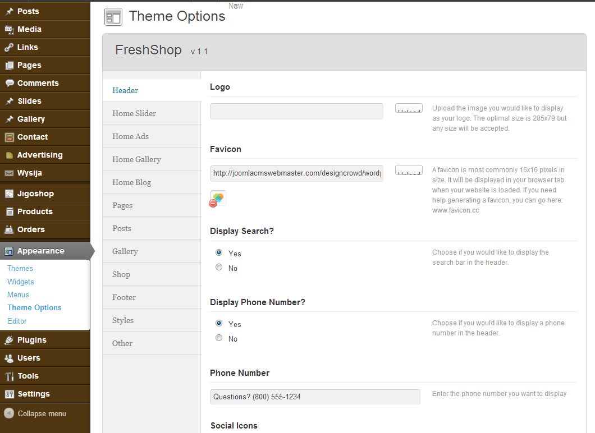Click the Phone Number input field
Screen dimensions: 595x433
click(x=315, y=397)
